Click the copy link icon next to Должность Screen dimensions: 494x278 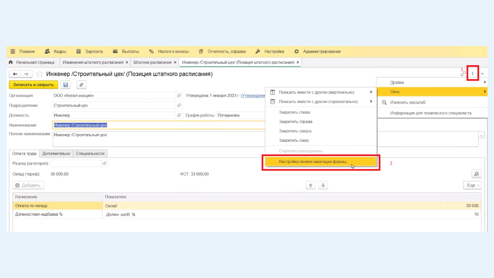pyautogui.click(x=179, y=115)
